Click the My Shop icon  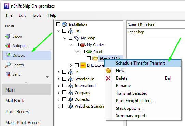pyautogui.click(x=77, y=38)
